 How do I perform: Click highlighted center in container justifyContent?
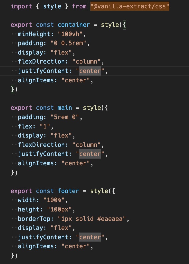click(90, 71)
